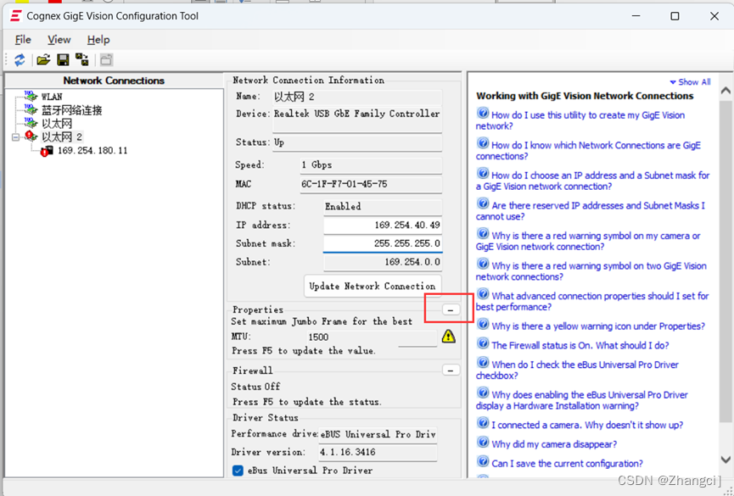Image resolution: width=734 pixels, height=496 pixels.
Task: Click the Refresh toolbar icon
Action: 20,60
